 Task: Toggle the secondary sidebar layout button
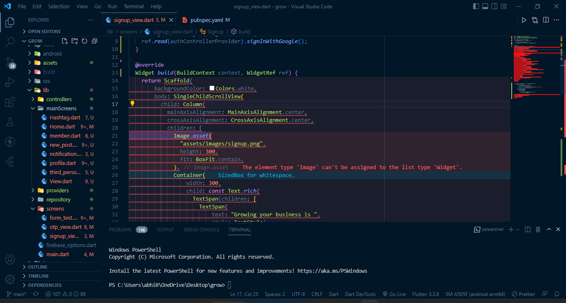(x=494, y=6)
